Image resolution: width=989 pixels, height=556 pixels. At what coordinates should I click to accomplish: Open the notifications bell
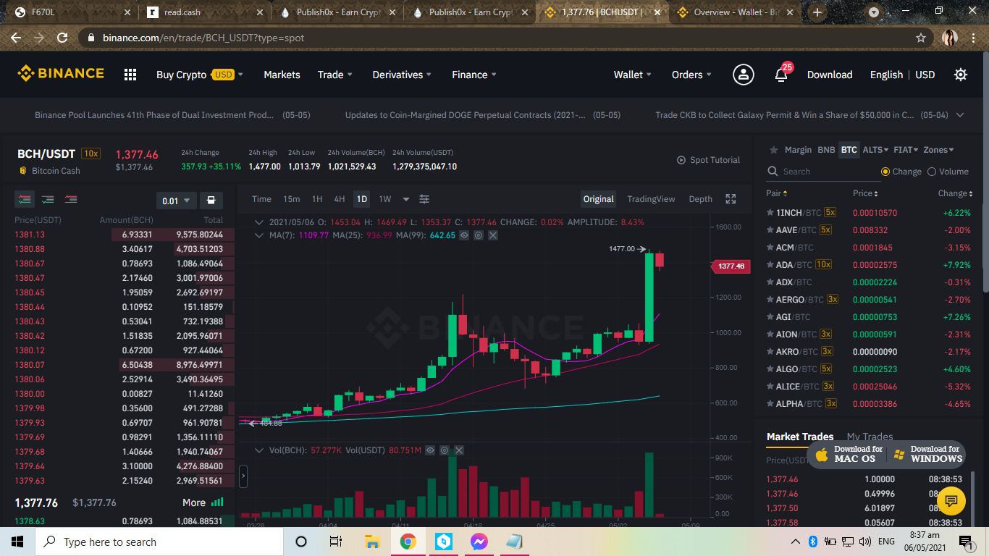(x=781, y=75)
